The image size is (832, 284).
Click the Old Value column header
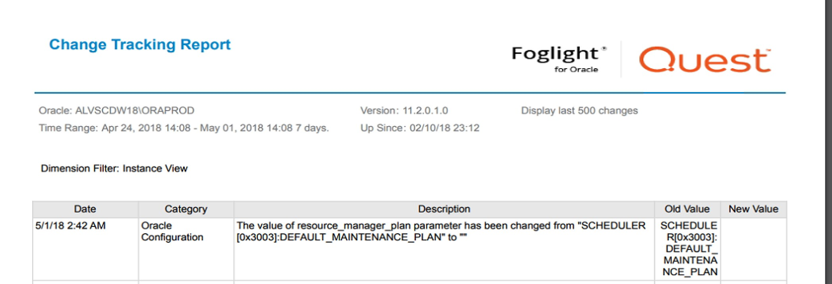coord(687,209)
